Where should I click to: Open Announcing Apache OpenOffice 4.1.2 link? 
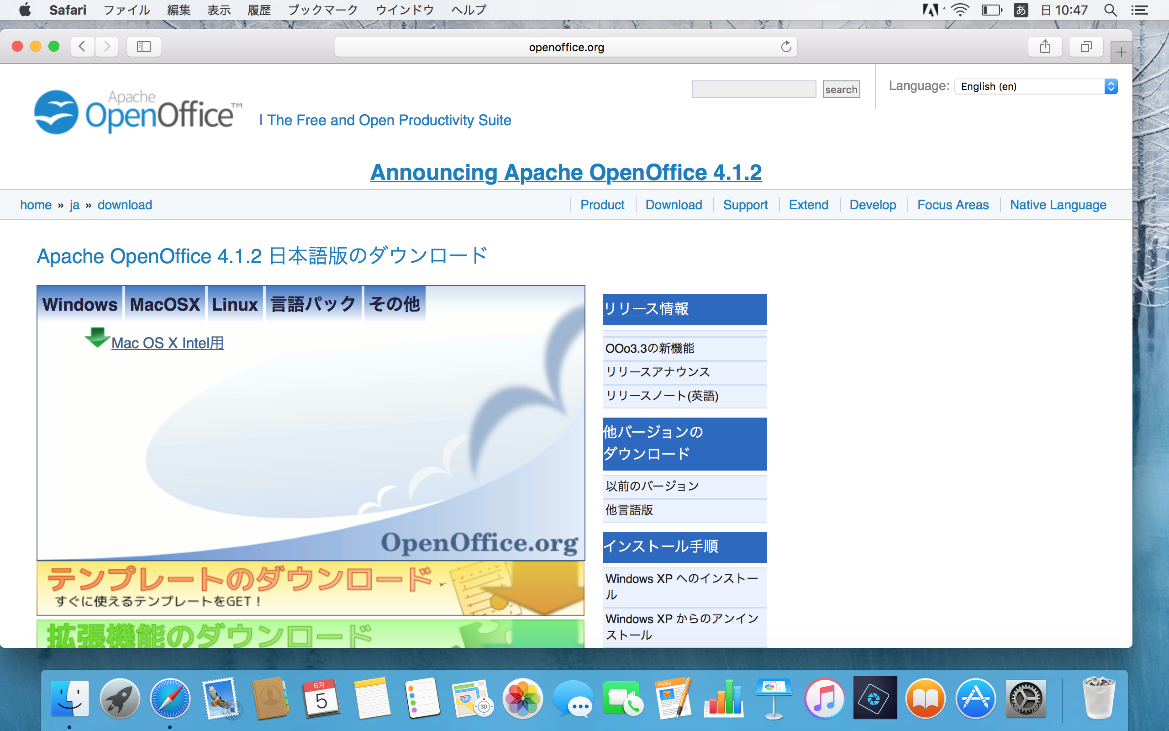click(x=566, y=173)
